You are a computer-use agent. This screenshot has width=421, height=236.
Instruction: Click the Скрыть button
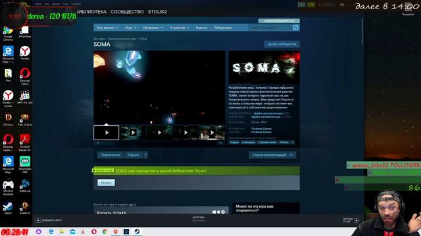[x=134, y=155]
